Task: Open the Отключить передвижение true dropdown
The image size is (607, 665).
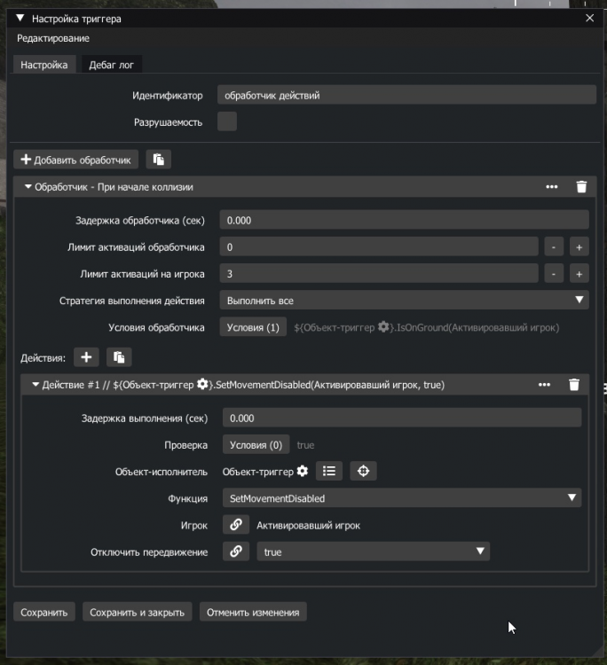Action: 373,552
